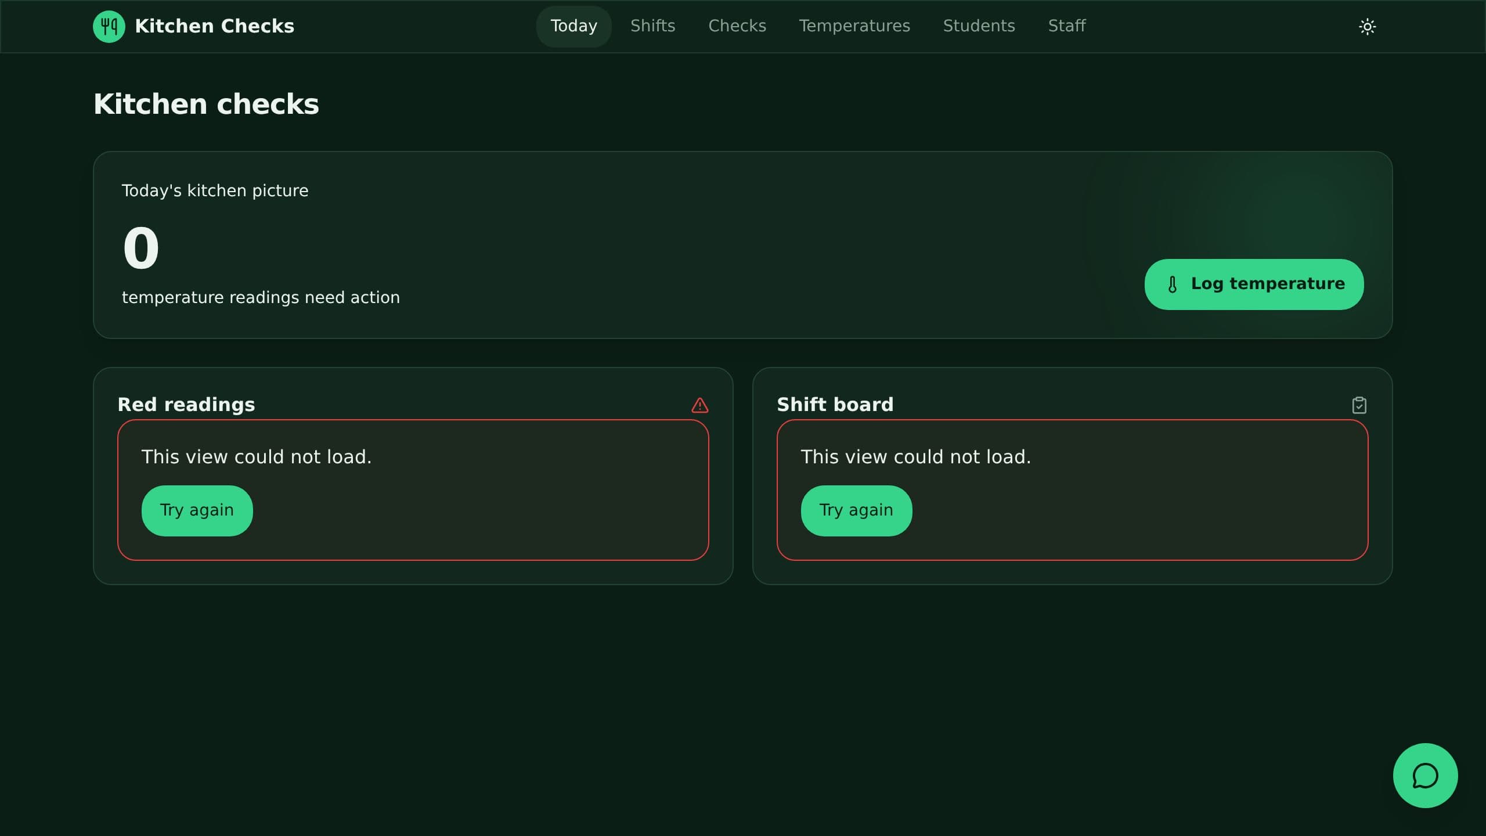Viewport: 1486px width, 836px height.
Task: Click the thermometer icon in Log temperature
Action: click(x=1173, y=284)
